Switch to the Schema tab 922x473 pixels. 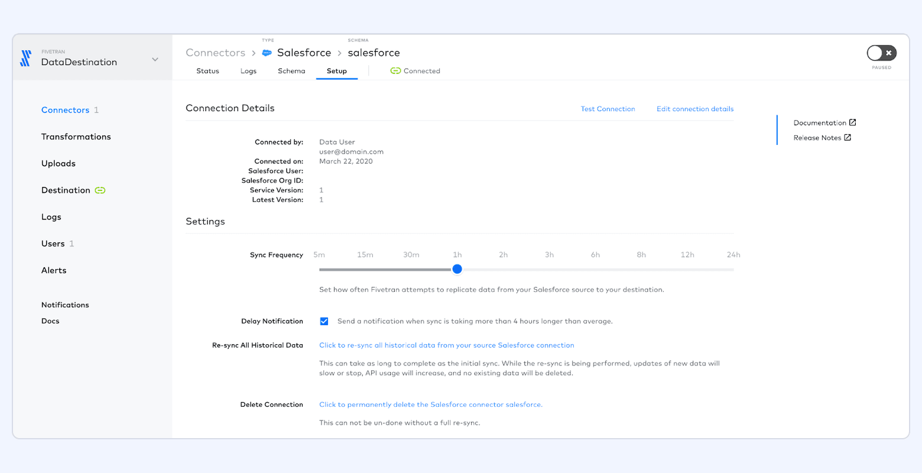coord(291,70)
